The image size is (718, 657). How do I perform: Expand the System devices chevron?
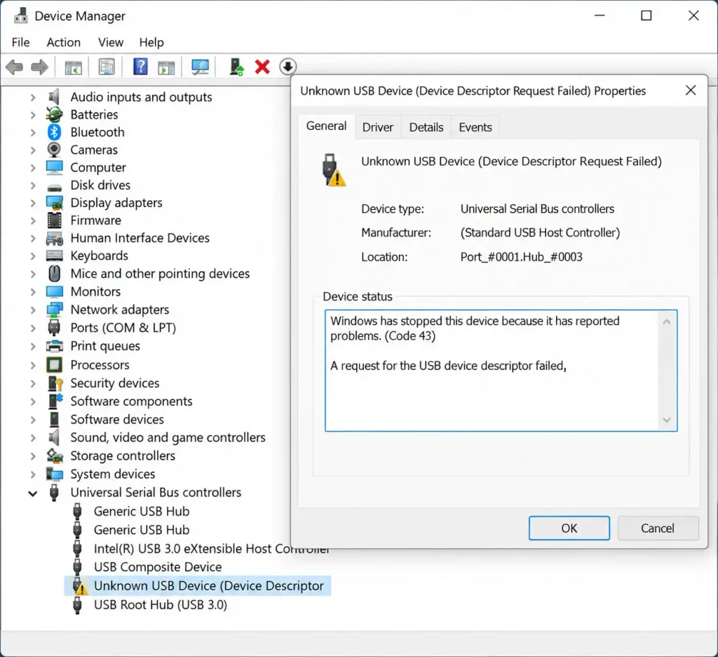click(32, 474)
